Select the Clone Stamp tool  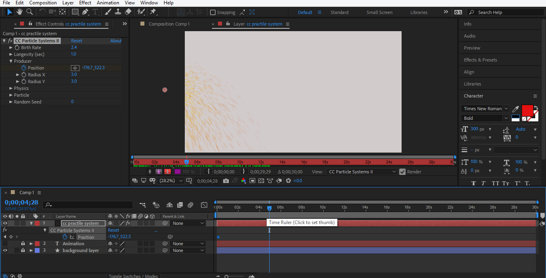coord(118,12)
